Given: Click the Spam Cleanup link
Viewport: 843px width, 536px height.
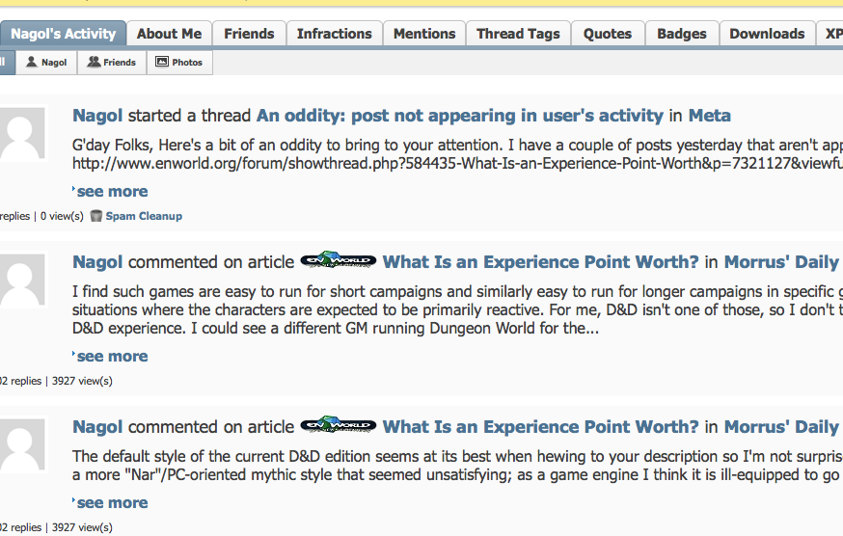Looking at the screenshot, I should 144,216.
